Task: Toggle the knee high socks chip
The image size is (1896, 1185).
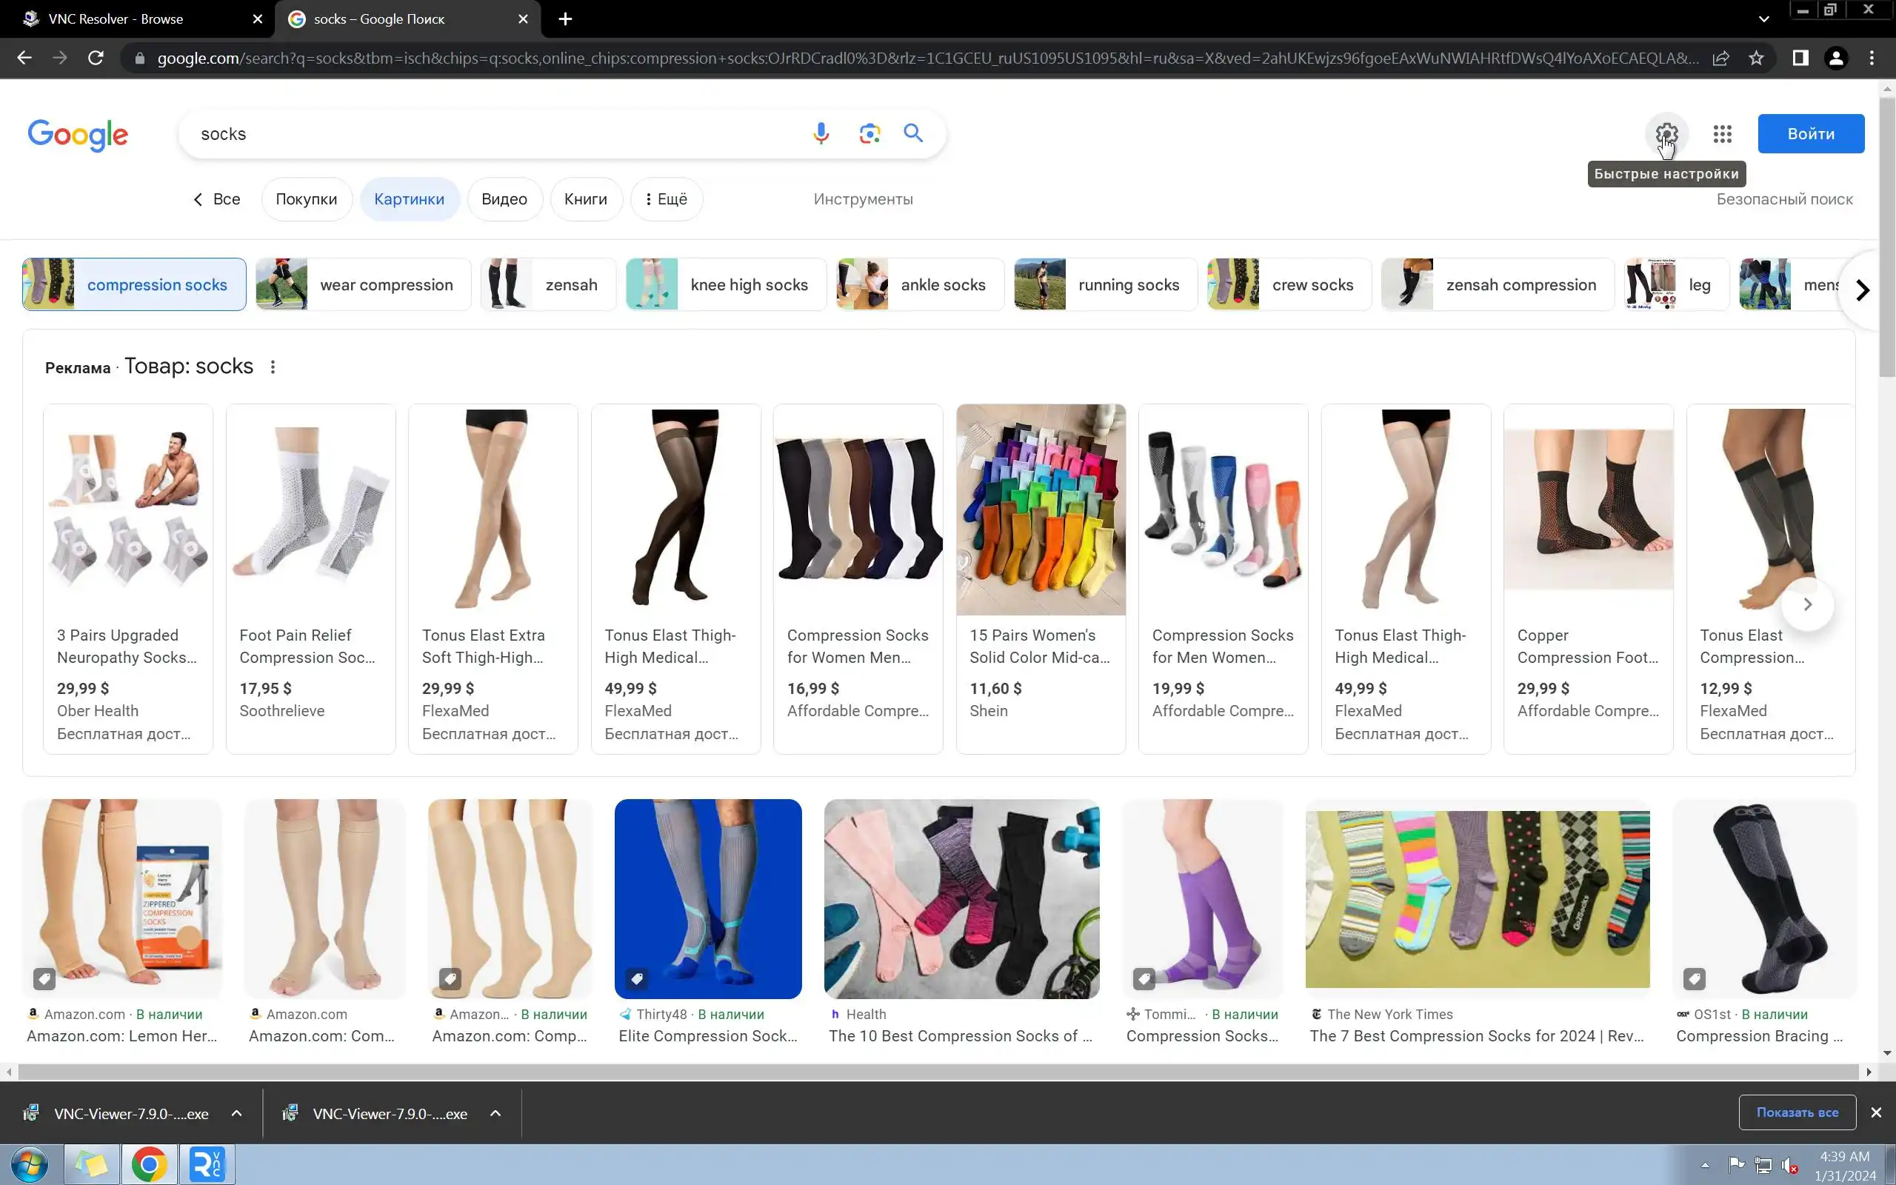Action: (726, 284)
